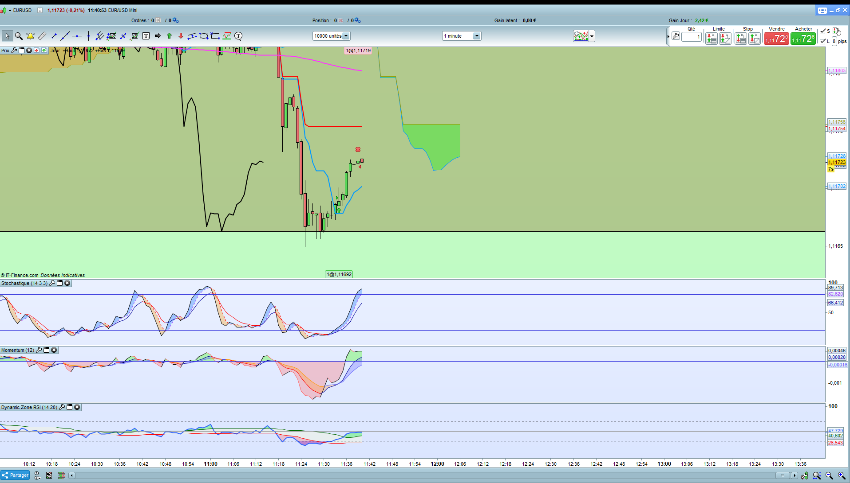Select the arrow pointer tool
This screenshot has width=850, height=483.
pos(7,36)
